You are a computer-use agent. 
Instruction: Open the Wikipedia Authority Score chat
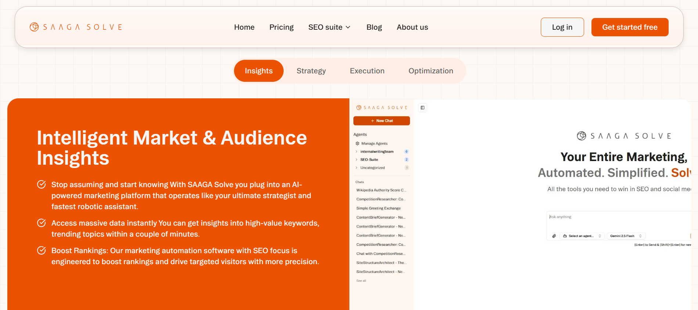point(381,190)
